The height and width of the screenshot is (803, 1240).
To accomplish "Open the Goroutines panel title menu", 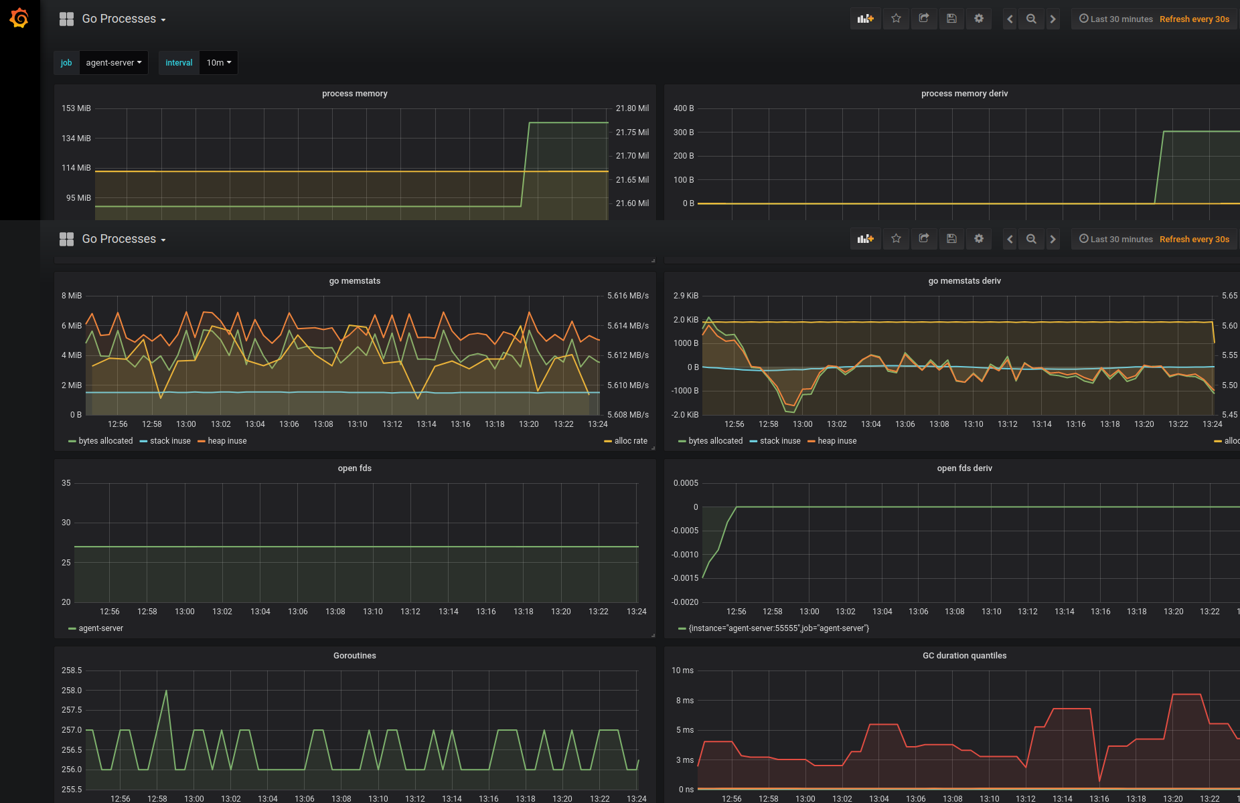I will (x=355, y=656).
